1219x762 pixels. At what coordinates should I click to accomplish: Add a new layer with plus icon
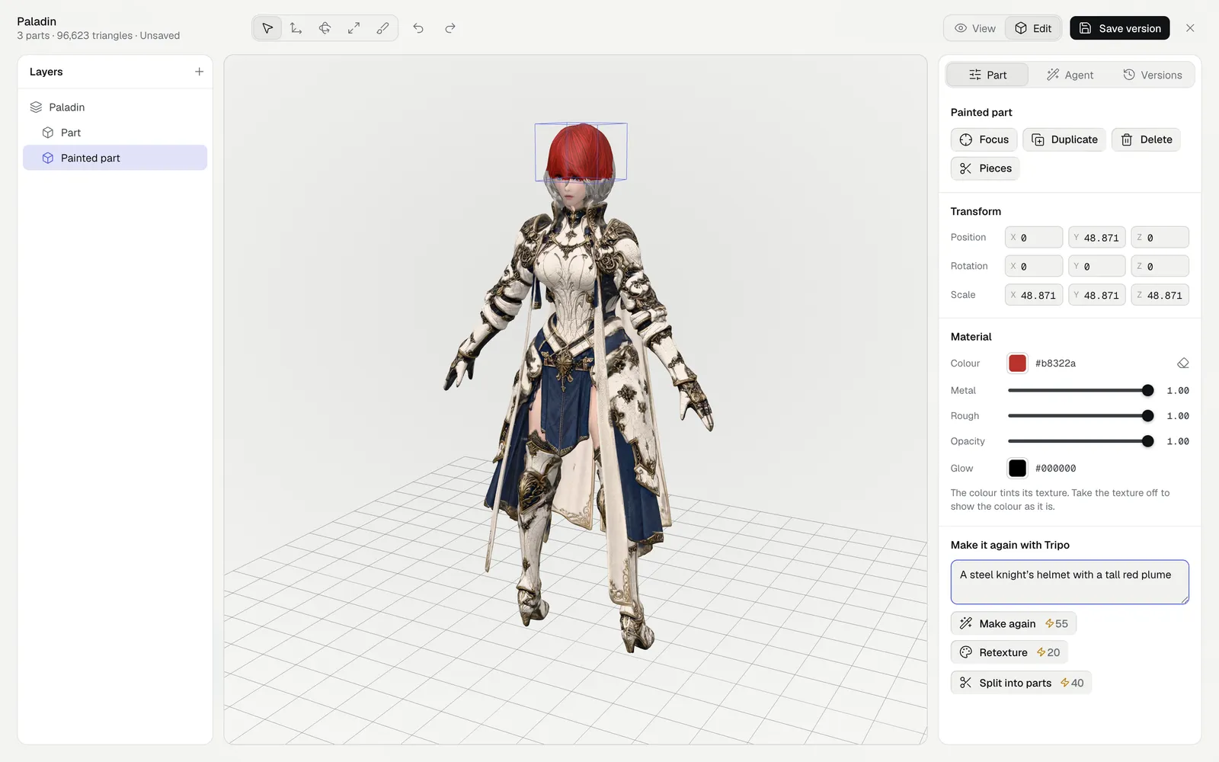tap(199, 72)
